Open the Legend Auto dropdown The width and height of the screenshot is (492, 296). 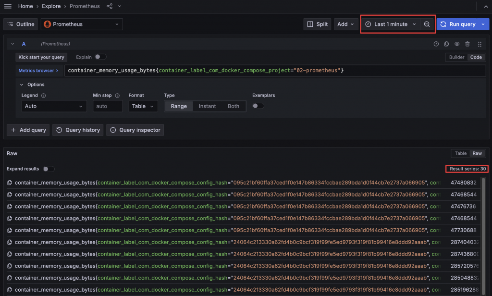click(x=54, y=106)
